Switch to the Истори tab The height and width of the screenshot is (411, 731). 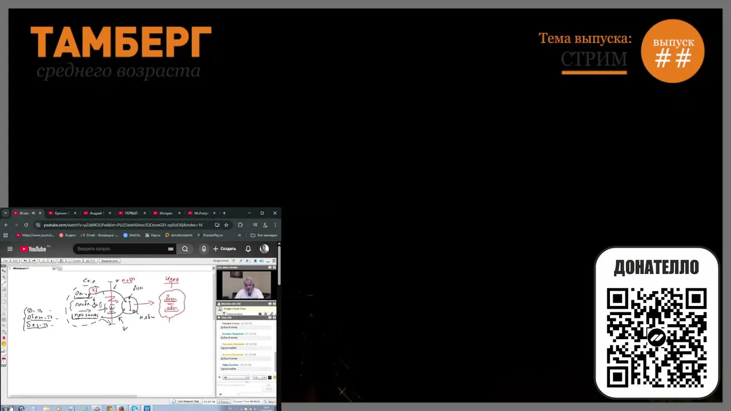pyautogui.click(x=166, y=213)
